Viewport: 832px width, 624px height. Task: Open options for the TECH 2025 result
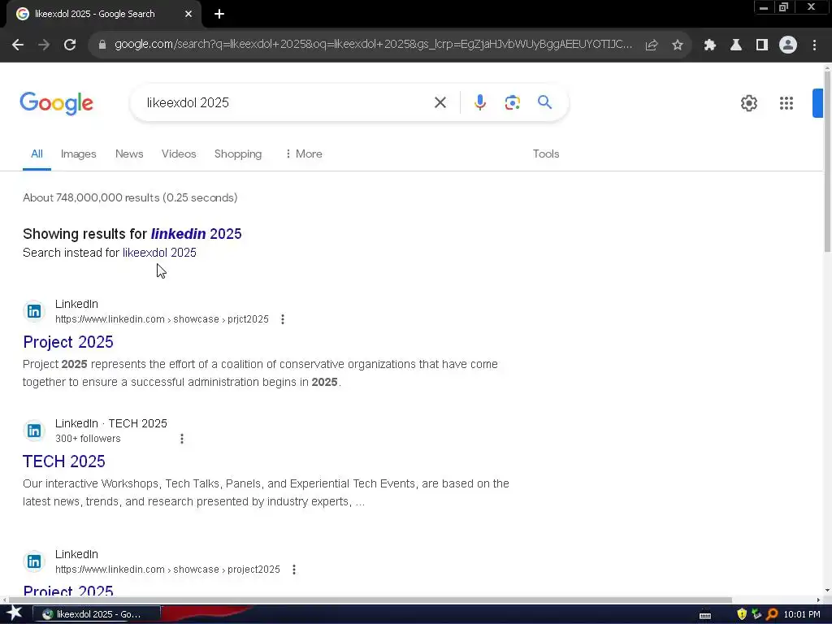[x=182, y=439]
